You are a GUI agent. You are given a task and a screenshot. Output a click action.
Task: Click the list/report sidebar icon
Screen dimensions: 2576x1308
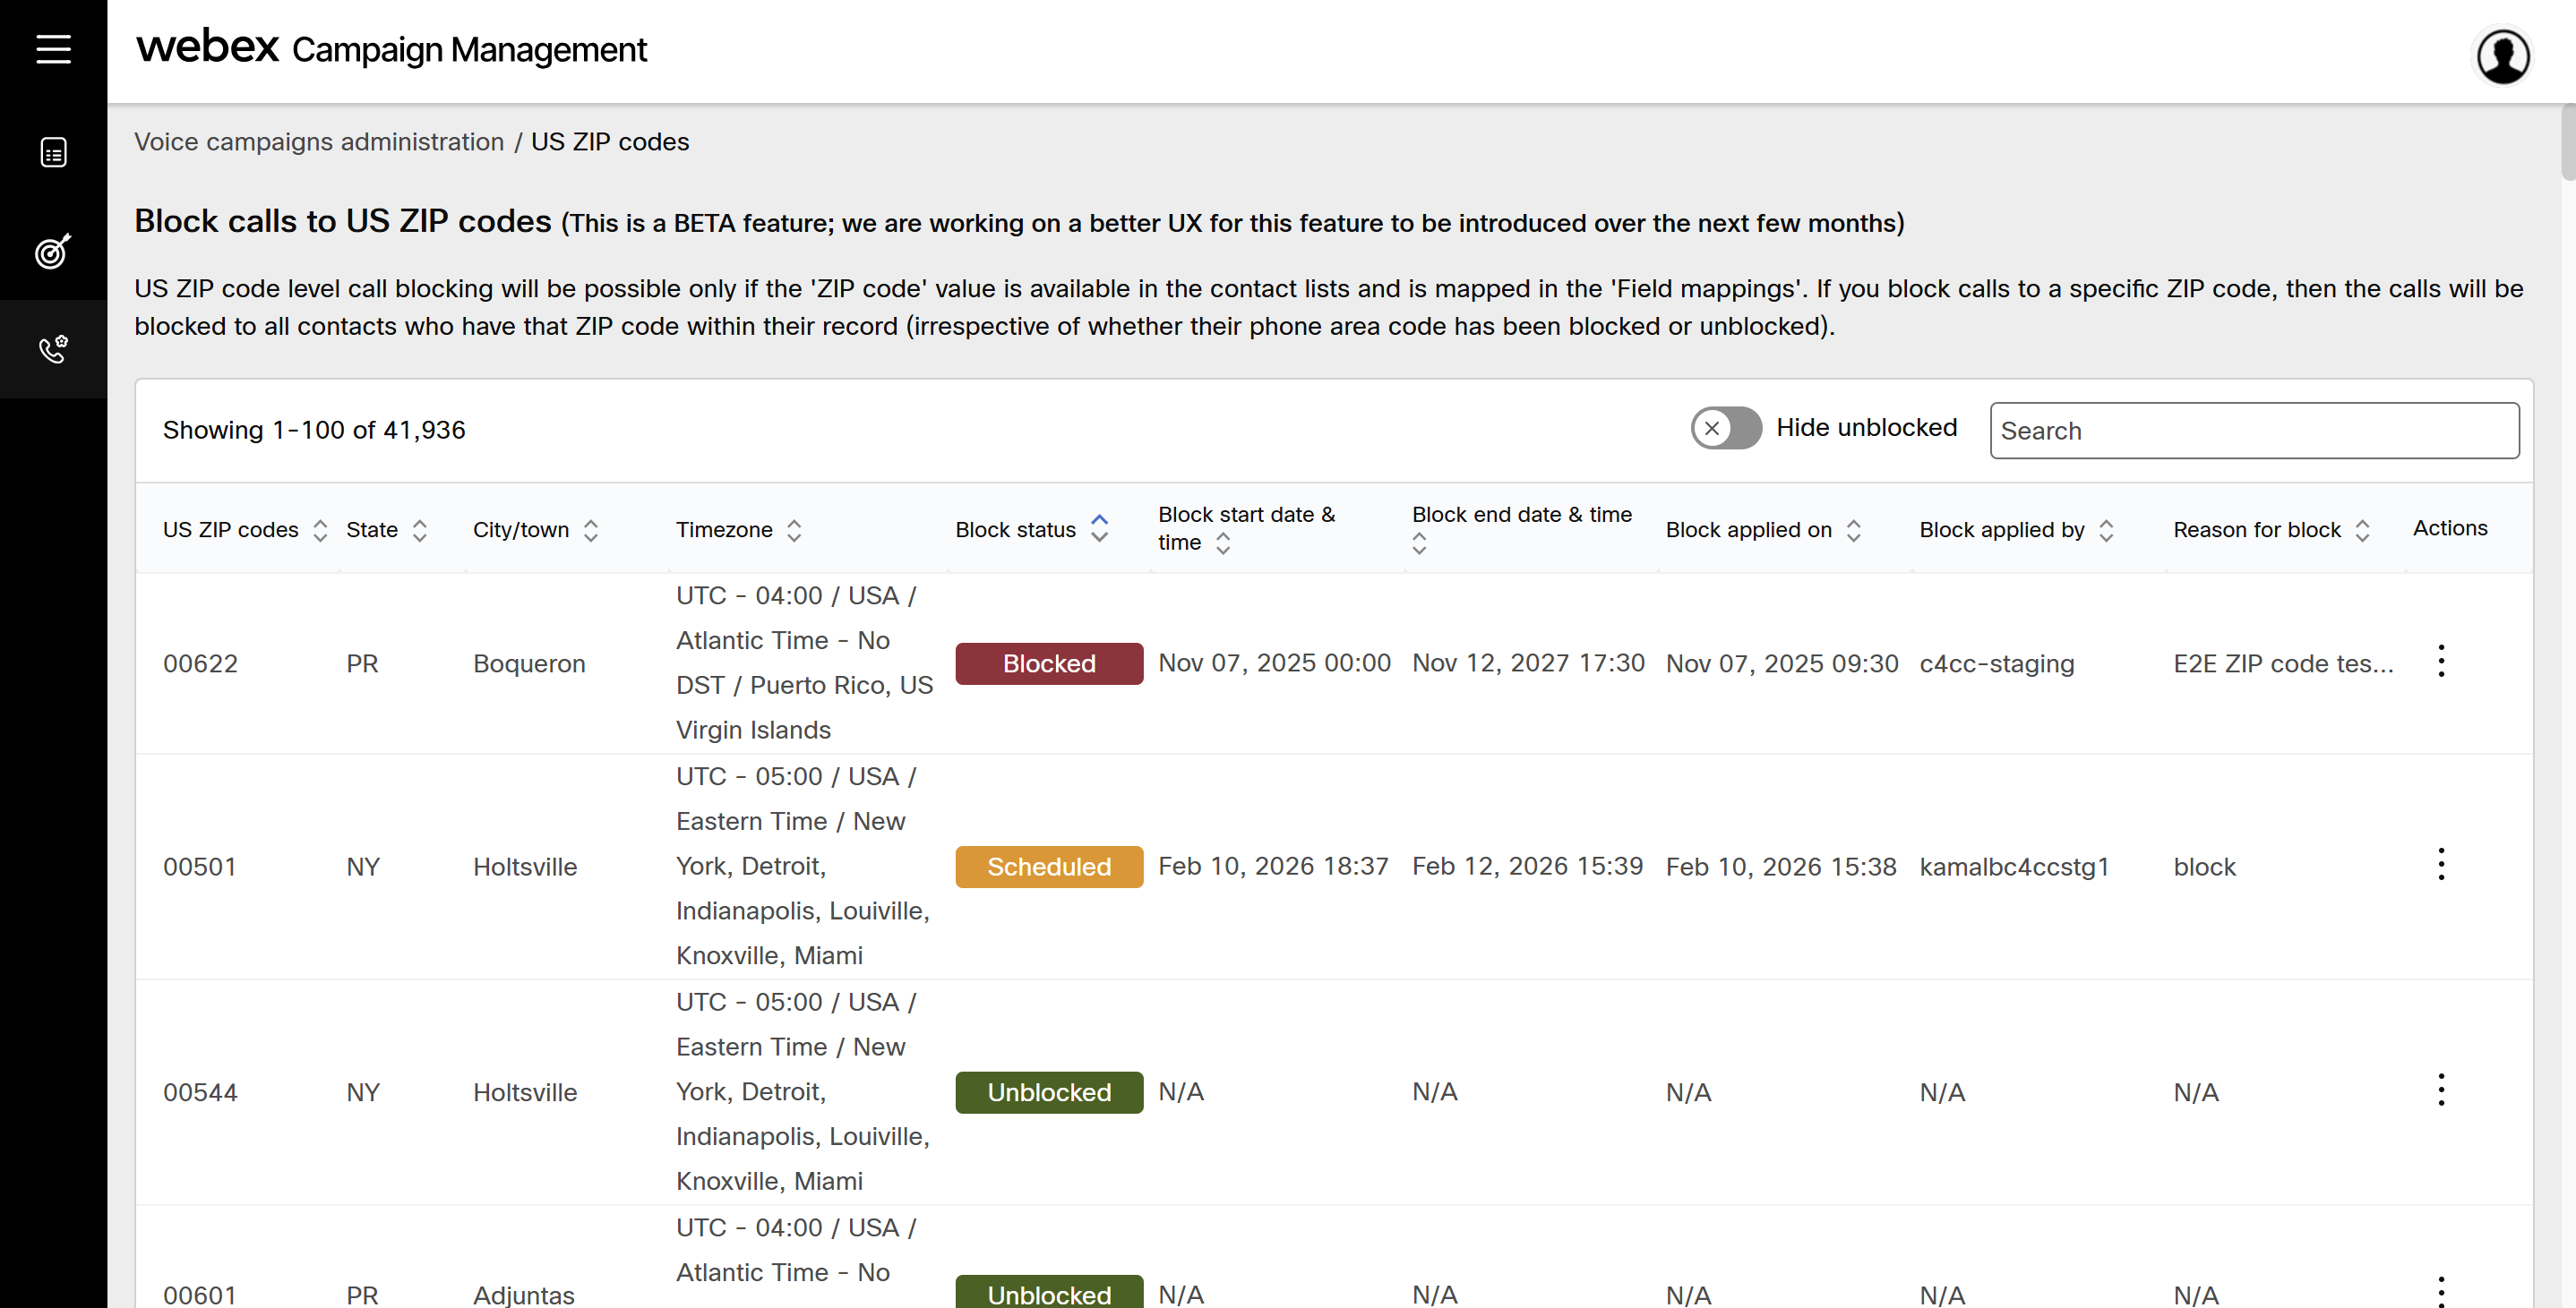(x=53, y=152)
